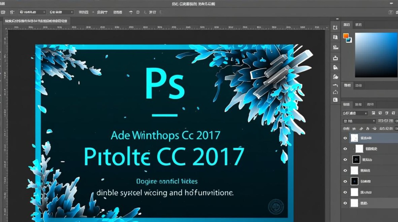Hide the topmost layer using its eye toggle

click(x=345, y=138)
